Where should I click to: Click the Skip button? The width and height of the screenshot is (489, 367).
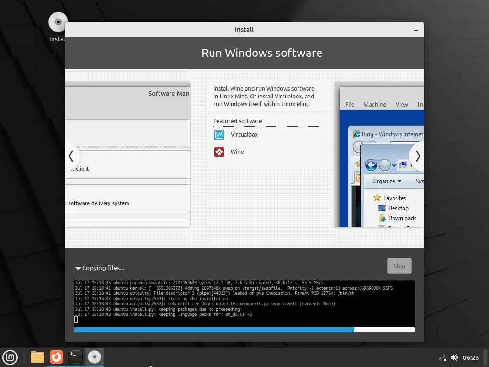click(399, 266)
